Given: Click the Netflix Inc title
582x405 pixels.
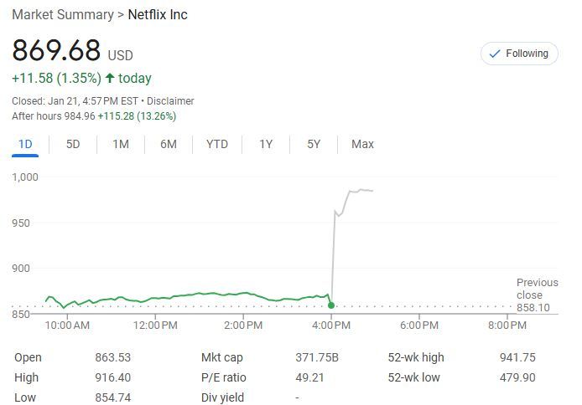Looking at the screenshot, I should point(158,15).
